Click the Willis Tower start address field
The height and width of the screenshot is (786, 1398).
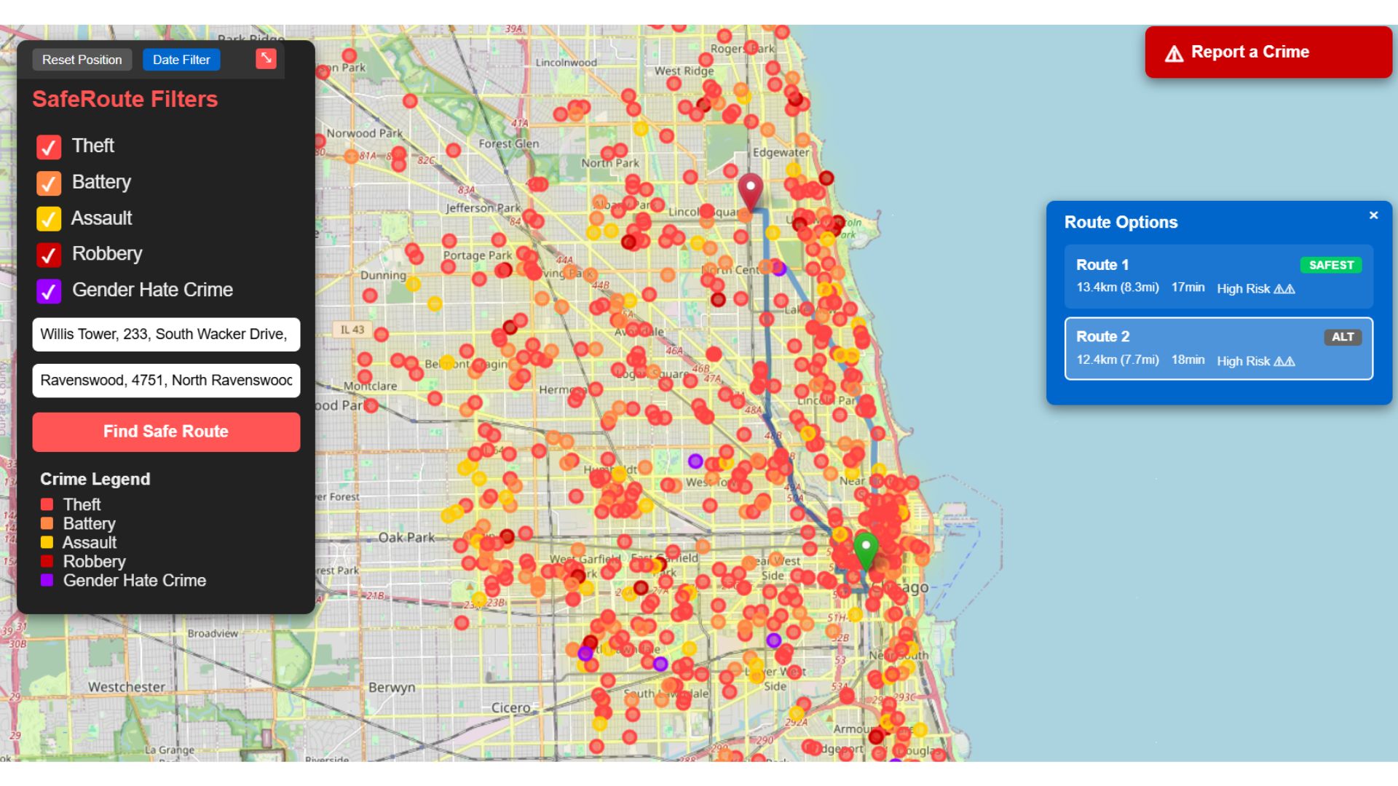coord(166,334)
